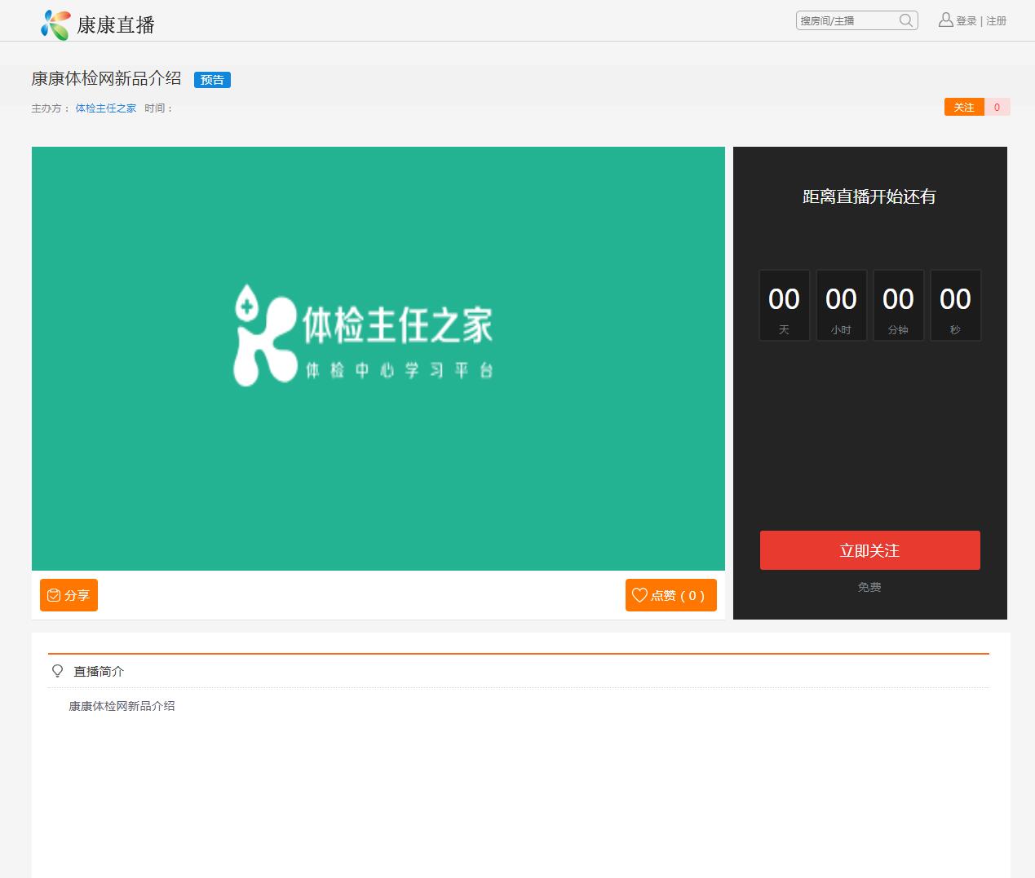Click the follower count 0 badge
Image resolution: width=1035 pixels, height=878 pixels.
(997, 107)
